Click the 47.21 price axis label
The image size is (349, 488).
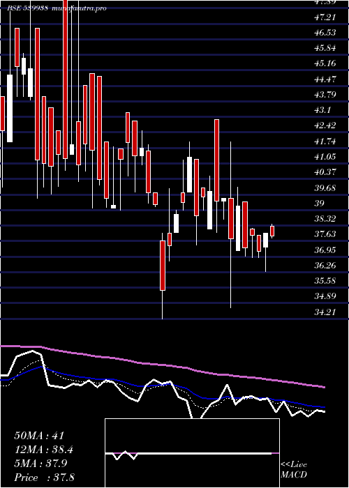[325, 17]
